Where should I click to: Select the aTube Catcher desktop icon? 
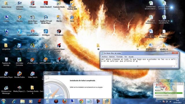(x=33, y=61)
